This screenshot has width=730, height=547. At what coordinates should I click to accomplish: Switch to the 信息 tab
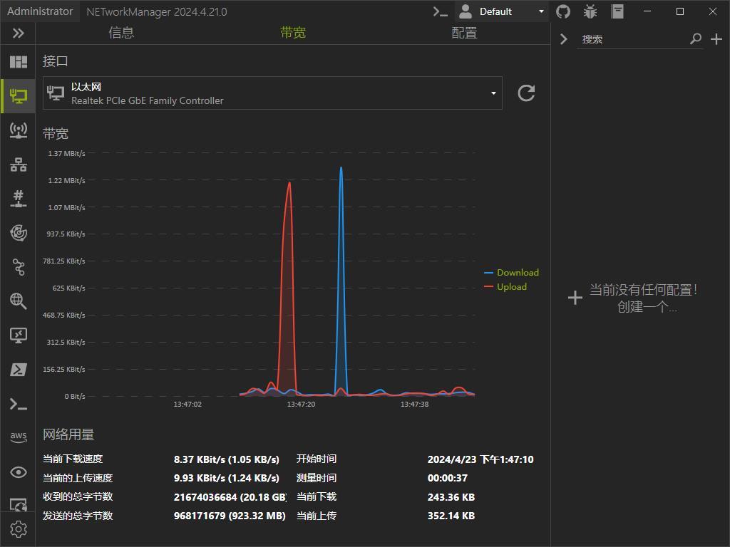point(121,32)
